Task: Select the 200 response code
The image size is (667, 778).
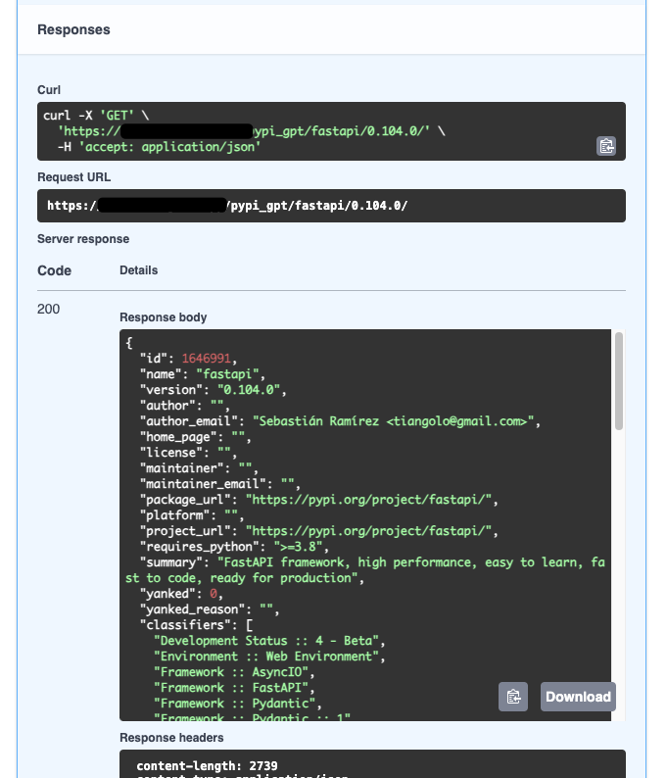Action: point(49,309)
